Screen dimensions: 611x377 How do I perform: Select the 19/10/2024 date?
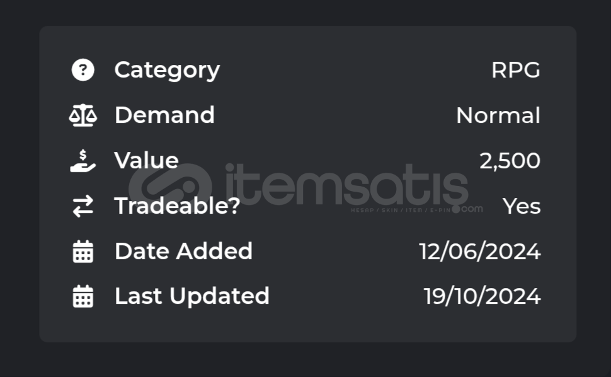[x=482, y=296]
